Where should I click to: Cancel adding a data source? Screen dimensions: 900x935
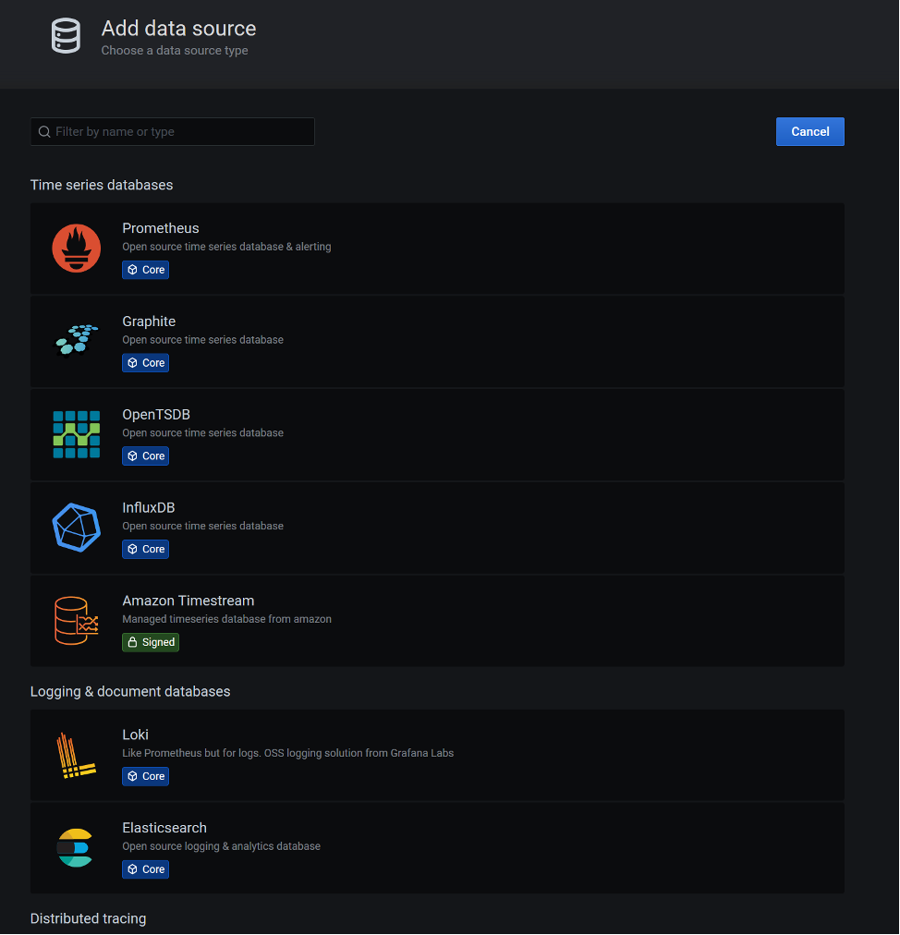coord(810,132)
